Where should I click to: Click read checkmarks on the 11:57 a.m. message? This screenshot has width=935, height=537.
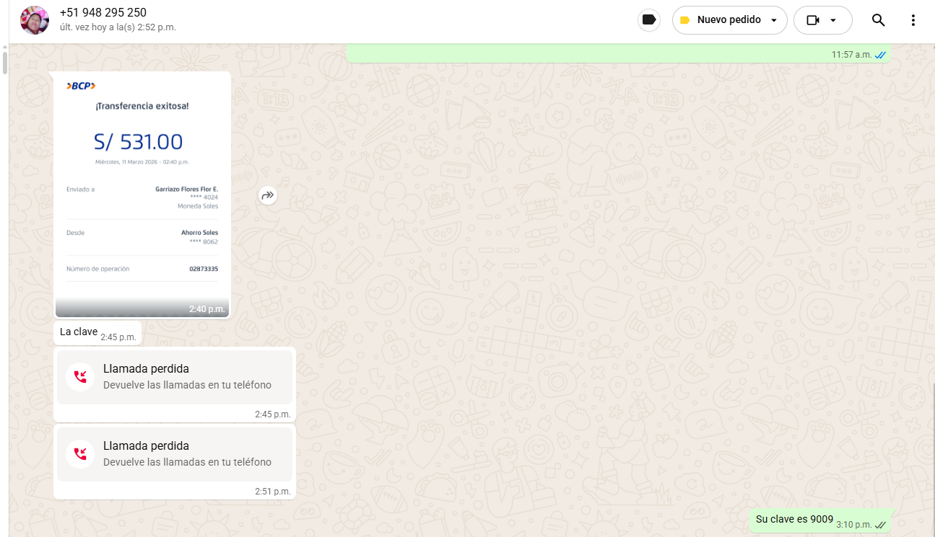(x=880, y=55)
